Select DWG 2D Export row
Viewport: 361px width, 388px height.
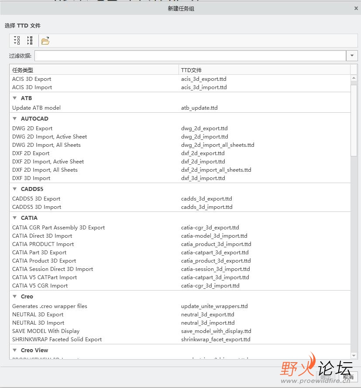coord(180,128)
